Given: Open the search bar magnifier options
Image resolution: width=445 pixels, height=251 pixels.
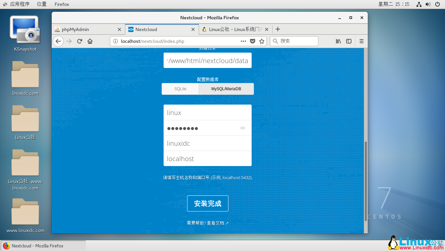Looking at the screenshot, I should pos(275,41).
